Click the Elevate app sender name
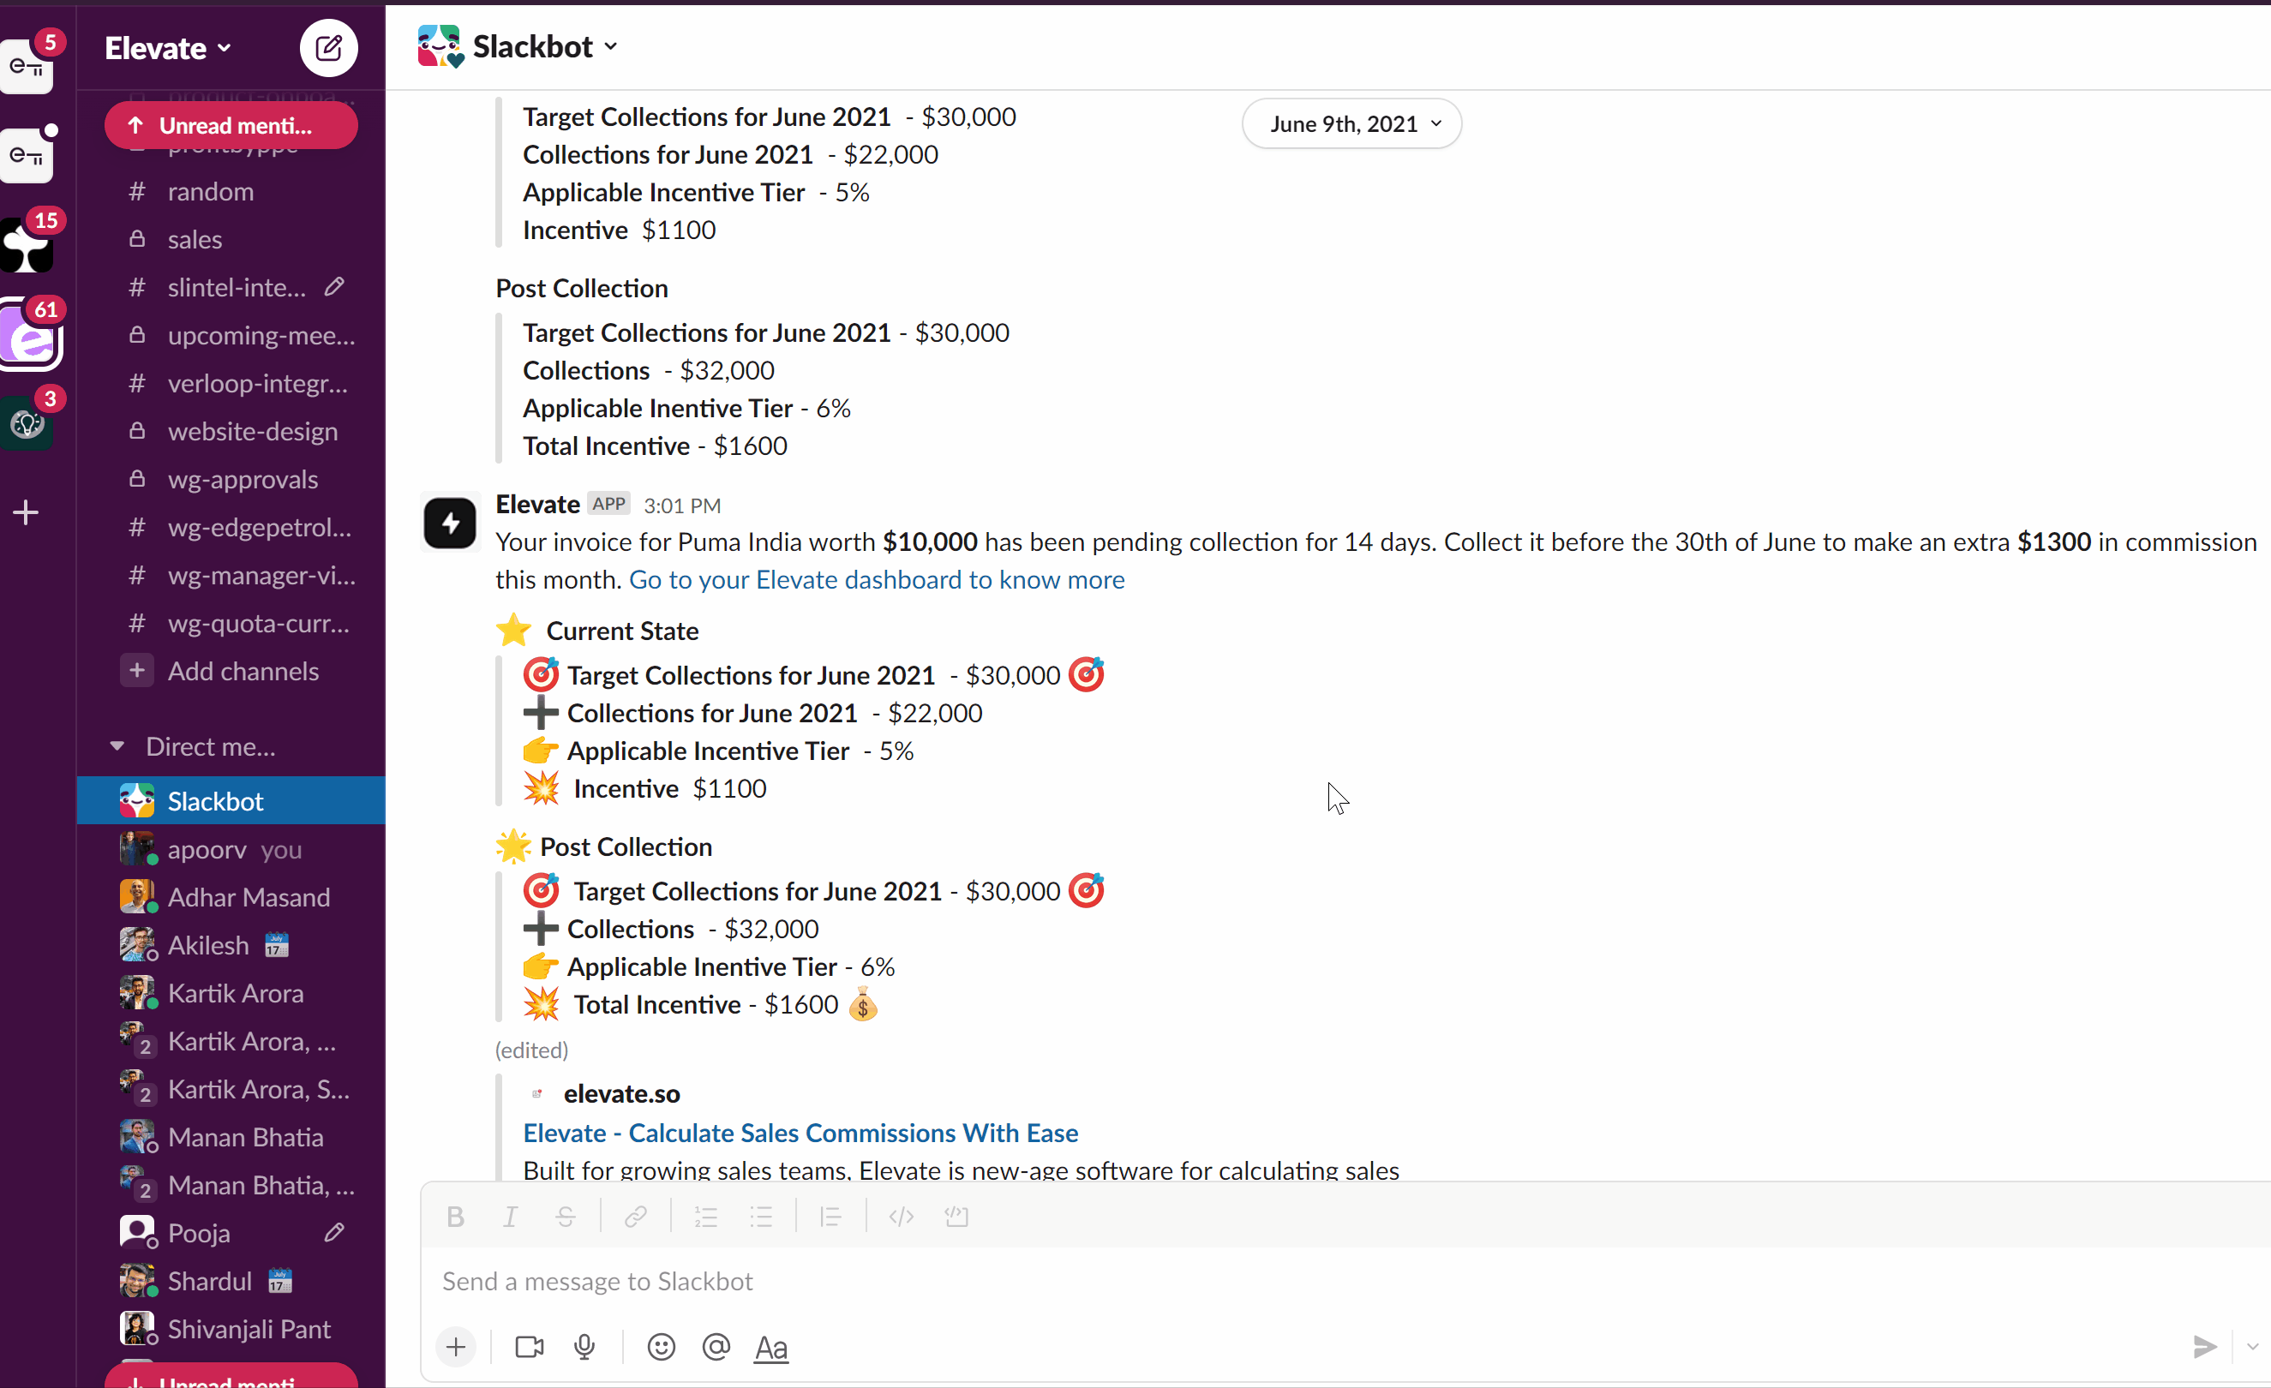Viewport: 2271px width, 1388px height. point(537,504)
